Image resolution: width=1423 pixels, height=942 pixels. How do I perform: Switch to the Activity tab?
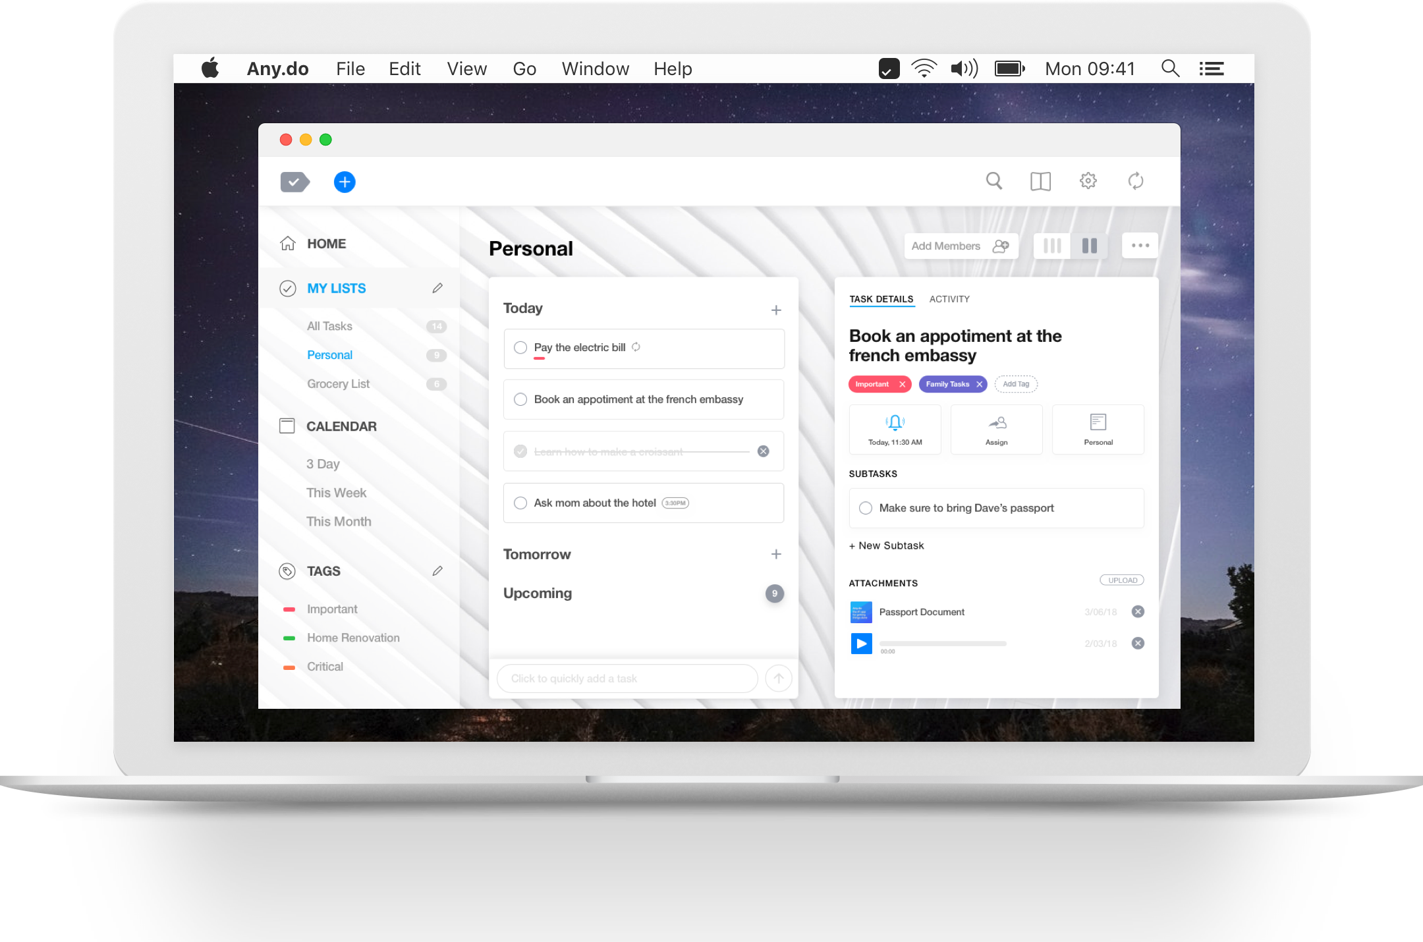click(948, 298)
